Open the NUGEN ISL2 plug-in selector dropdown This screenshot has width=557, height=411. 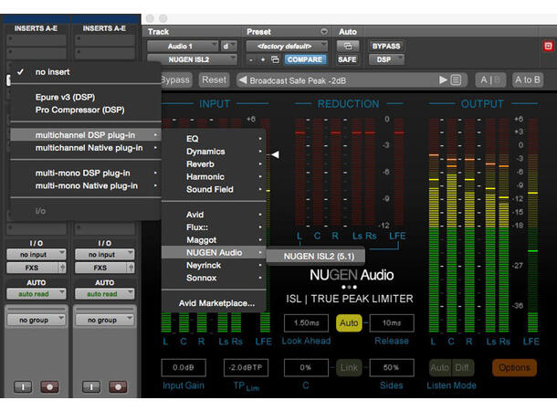tap(192, 59)
